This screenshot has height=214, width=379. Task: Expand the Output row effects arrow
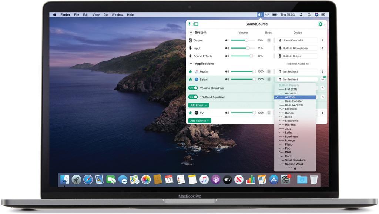coord(323,40)
